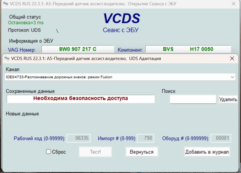Screen dimensions: 241x173
Task: Click the Рабочий код field with 06335
Action: (79, 138)
